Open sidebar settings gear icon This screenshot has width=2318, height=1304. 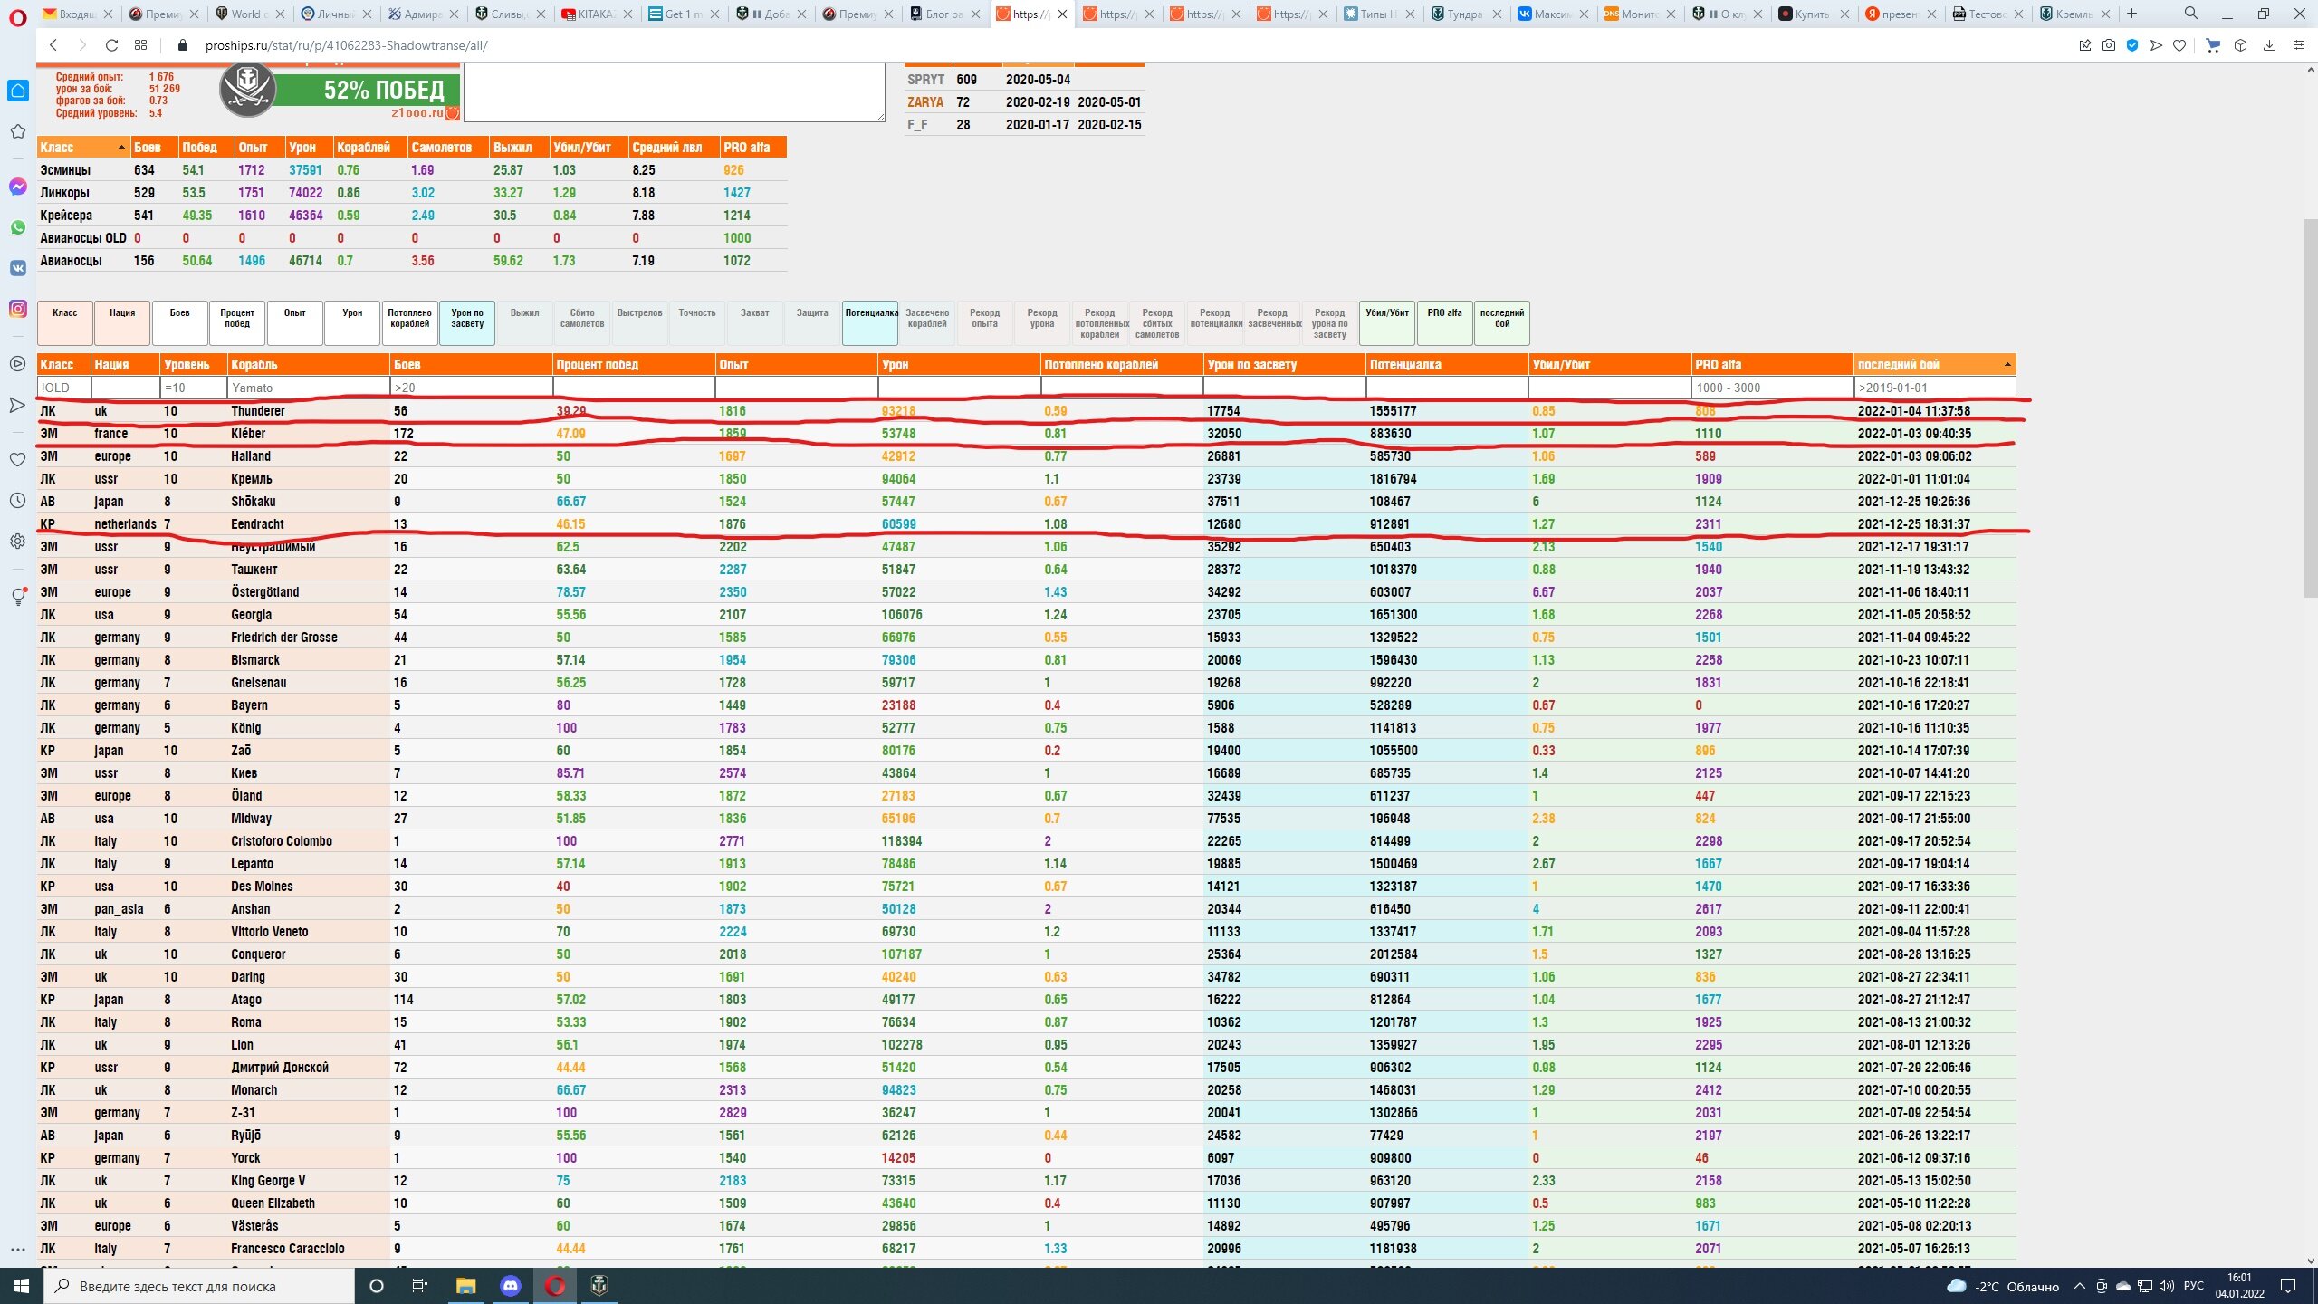tap(18, 541)
